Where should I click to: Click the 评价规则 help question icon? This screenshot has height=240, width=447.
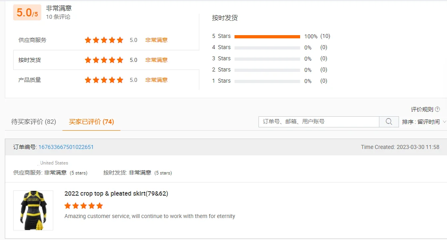click(437, 109)
